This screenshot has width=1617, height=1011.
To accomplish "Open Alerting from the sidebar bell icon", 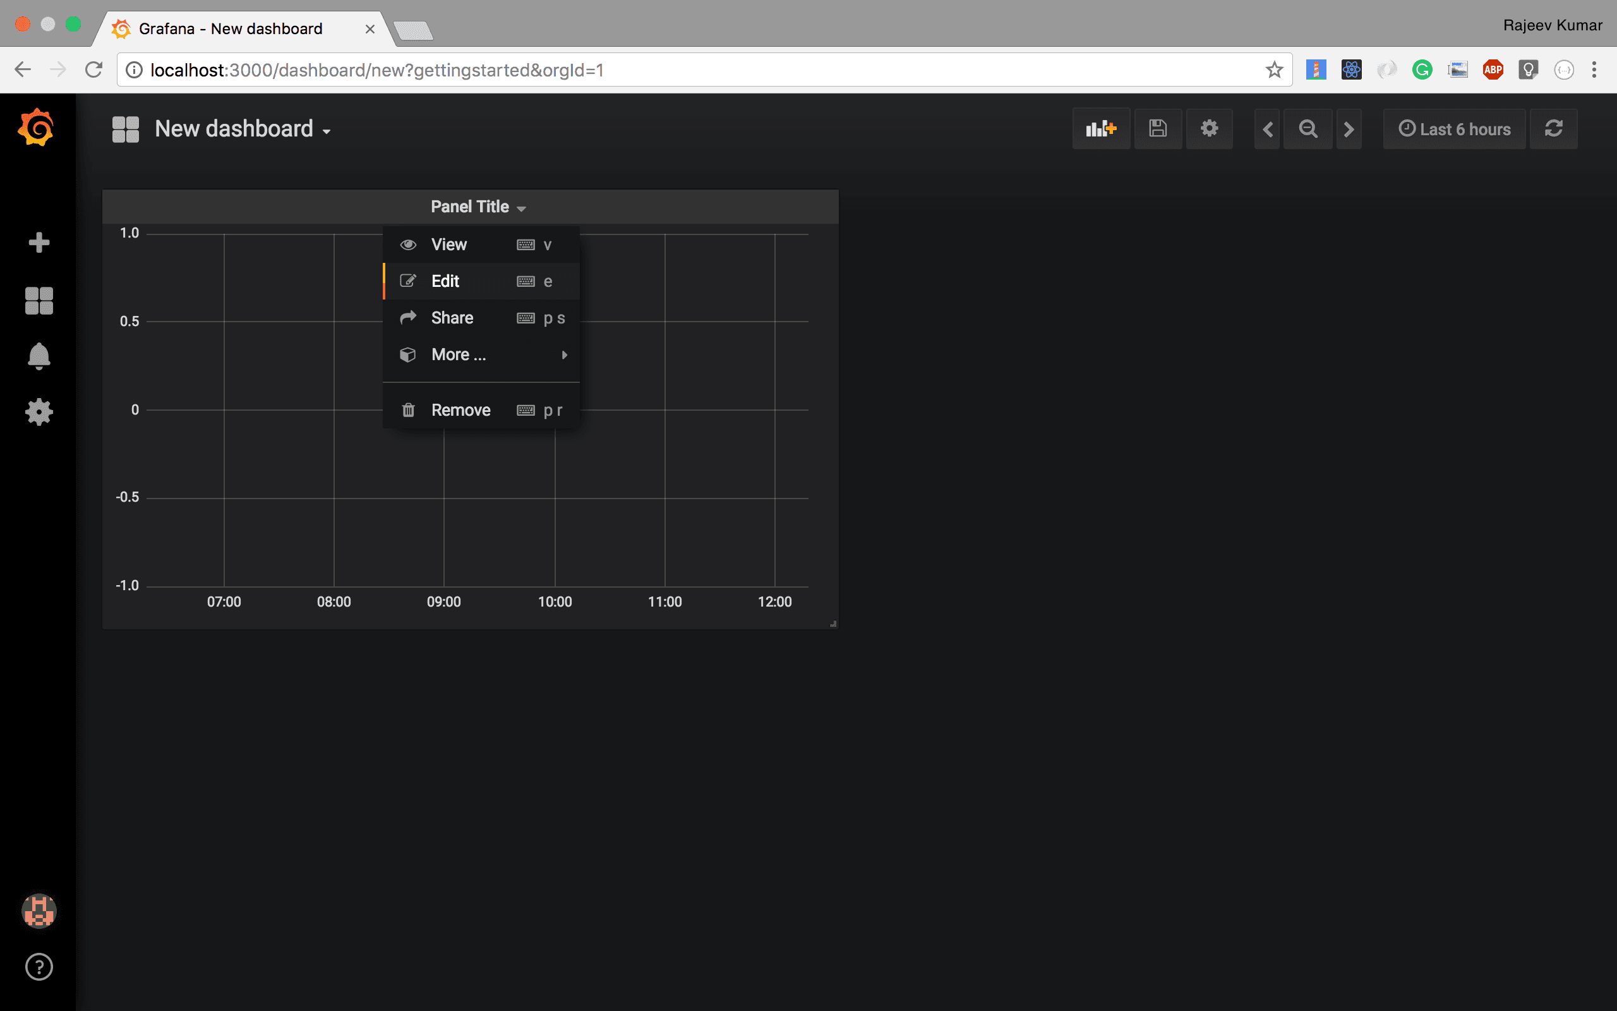I will tap(39, 356).
